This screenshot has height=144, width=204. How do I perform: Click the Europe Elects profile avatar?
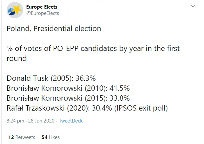pyautogui.click(x=14, y=10)
